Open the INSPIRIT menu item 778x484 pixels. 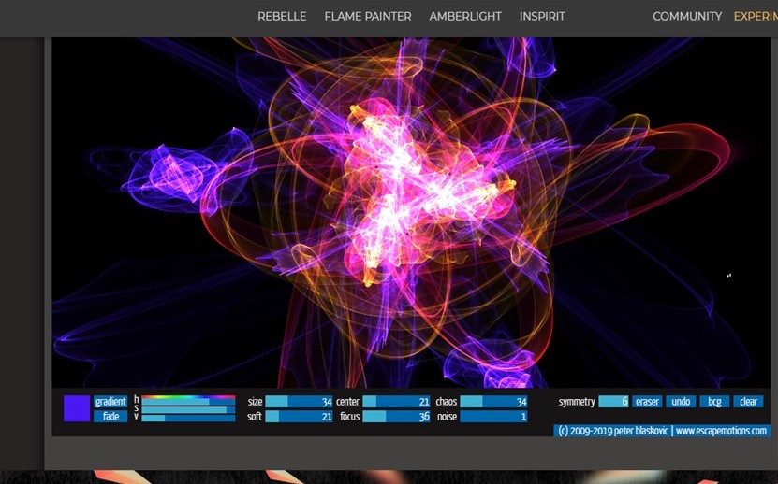point(542,16)
